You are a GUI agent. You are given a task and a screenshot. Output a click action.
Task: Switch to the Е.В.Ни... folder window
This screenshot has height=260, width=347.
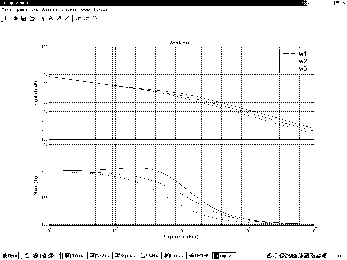pos(150,256)
